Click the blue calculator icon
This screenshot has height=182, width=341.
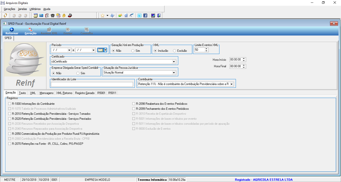pyautogui.click(x=41, y=15)
